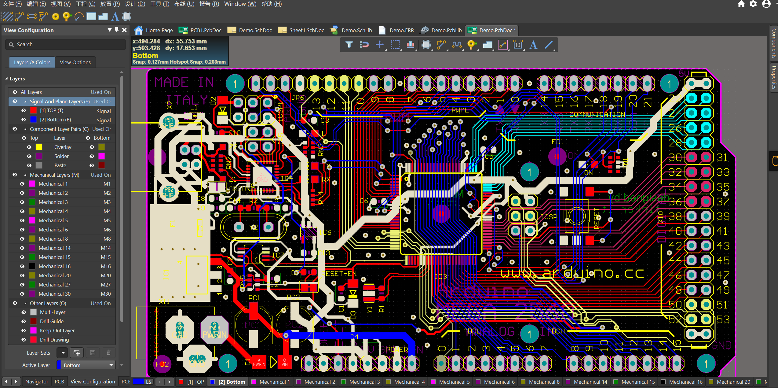Toggle visibility of Mechanical 1 layer
The width and height of the screenshot is (778, 388).
pos(22,184)
